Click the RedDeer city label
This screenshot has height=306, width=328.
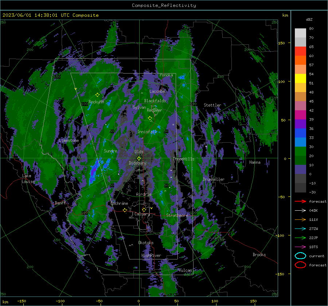pos(155,110)
